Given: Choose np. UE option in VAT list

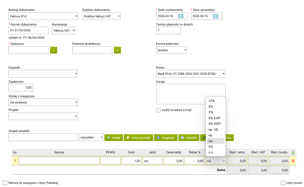Looking at the screenshot, I should [213, 130].
